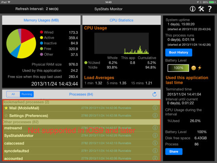Click the Processes (84) header title
Screen dimensions: 217x163
pos(81,94)
